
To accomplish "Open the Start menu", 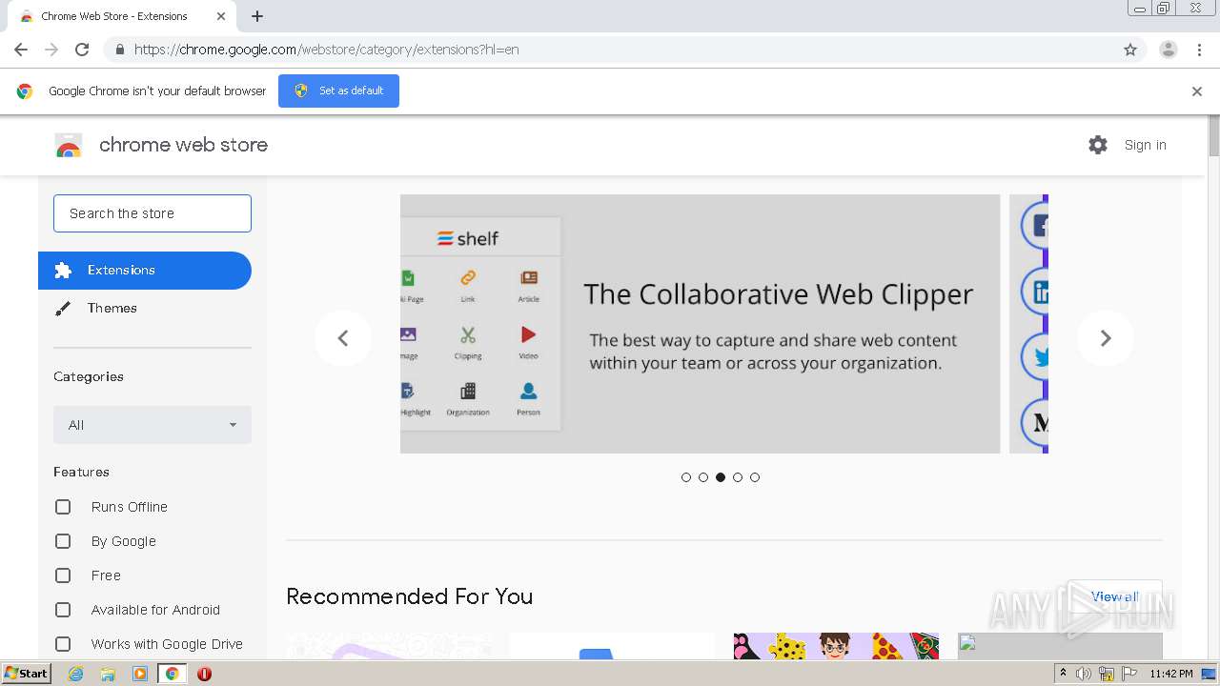I will point(27,674).
